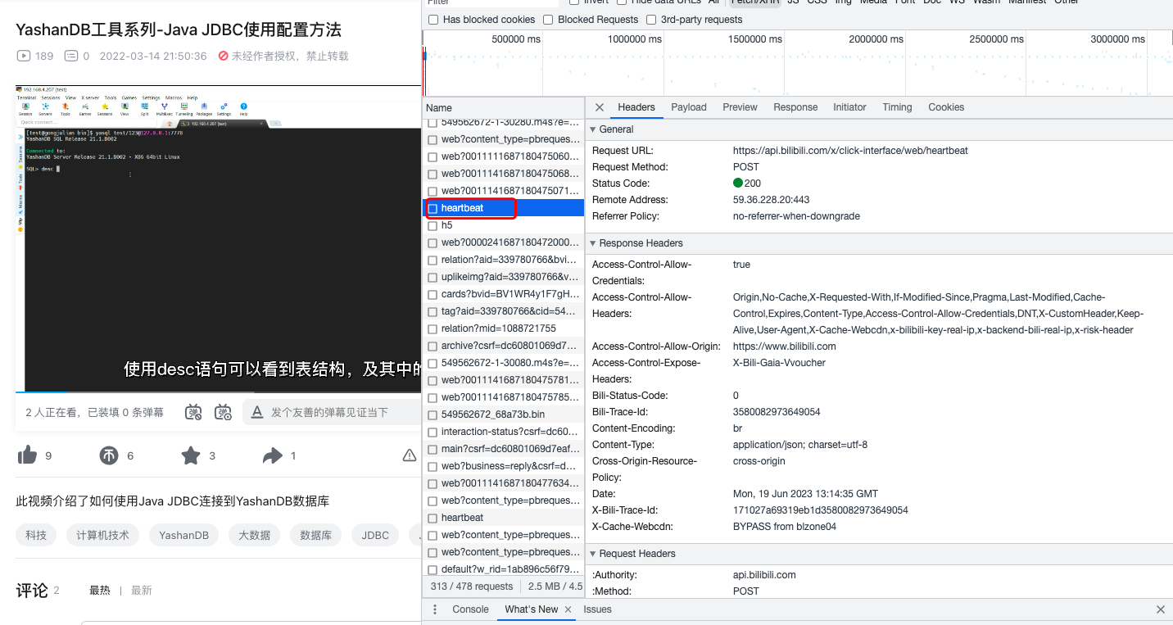Screen dimensions: 1173x625
Task: Close the request details panel
Action: pos(600,107)
